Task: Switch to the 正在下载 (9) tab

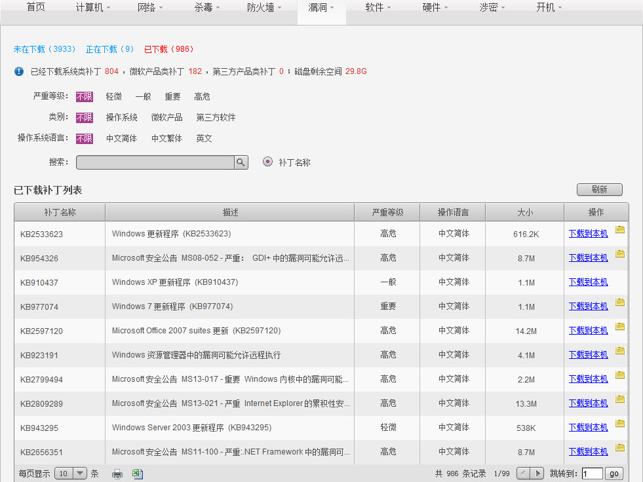Action: click(x=109, y=49)
